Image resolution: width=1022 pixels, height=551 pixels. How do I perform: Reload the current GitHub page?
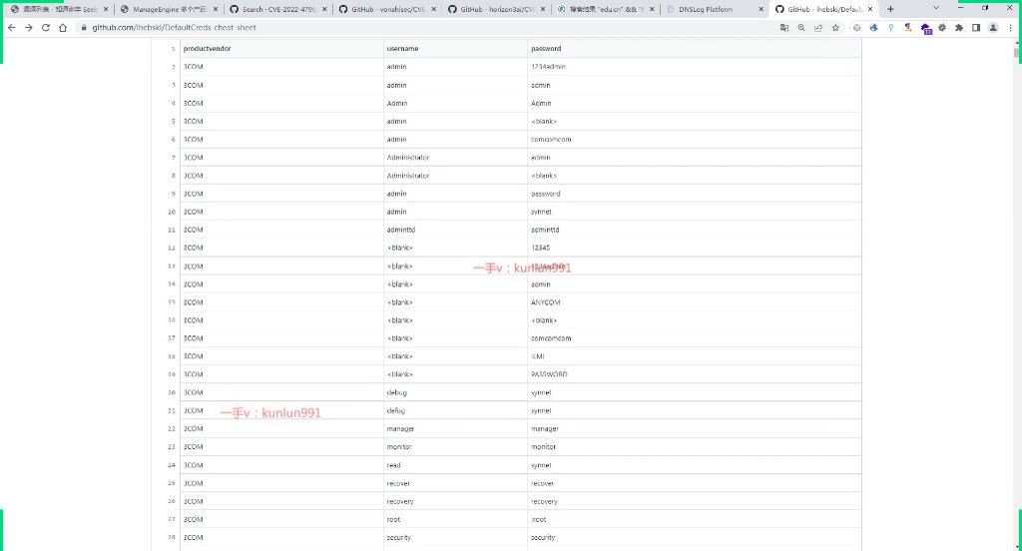[46, 28]
